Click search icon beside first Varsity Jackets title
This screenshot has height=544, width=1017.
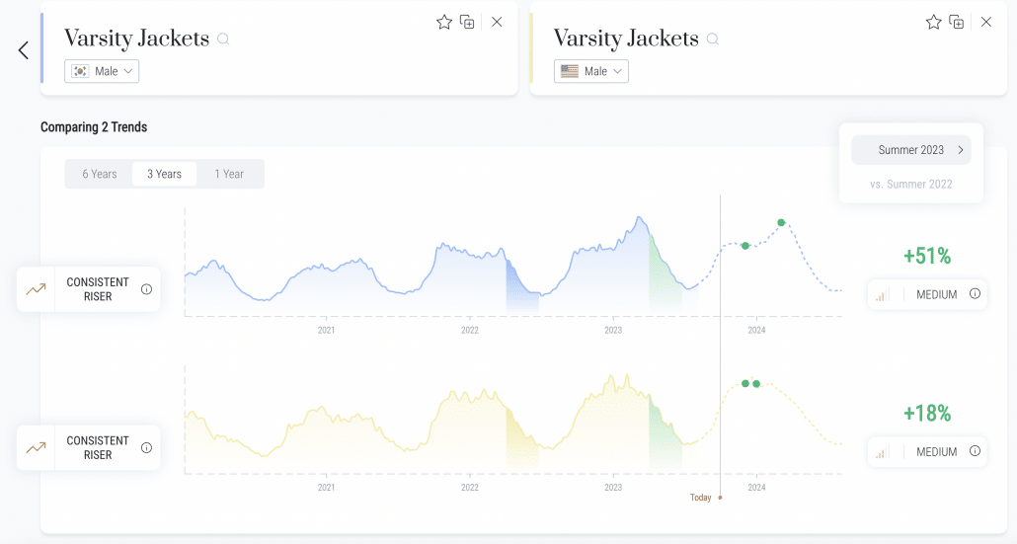[223, 39]
